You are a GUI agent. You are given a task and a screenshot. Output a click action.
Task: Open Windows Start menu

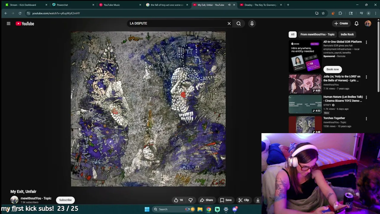click(x=147, y=209)
